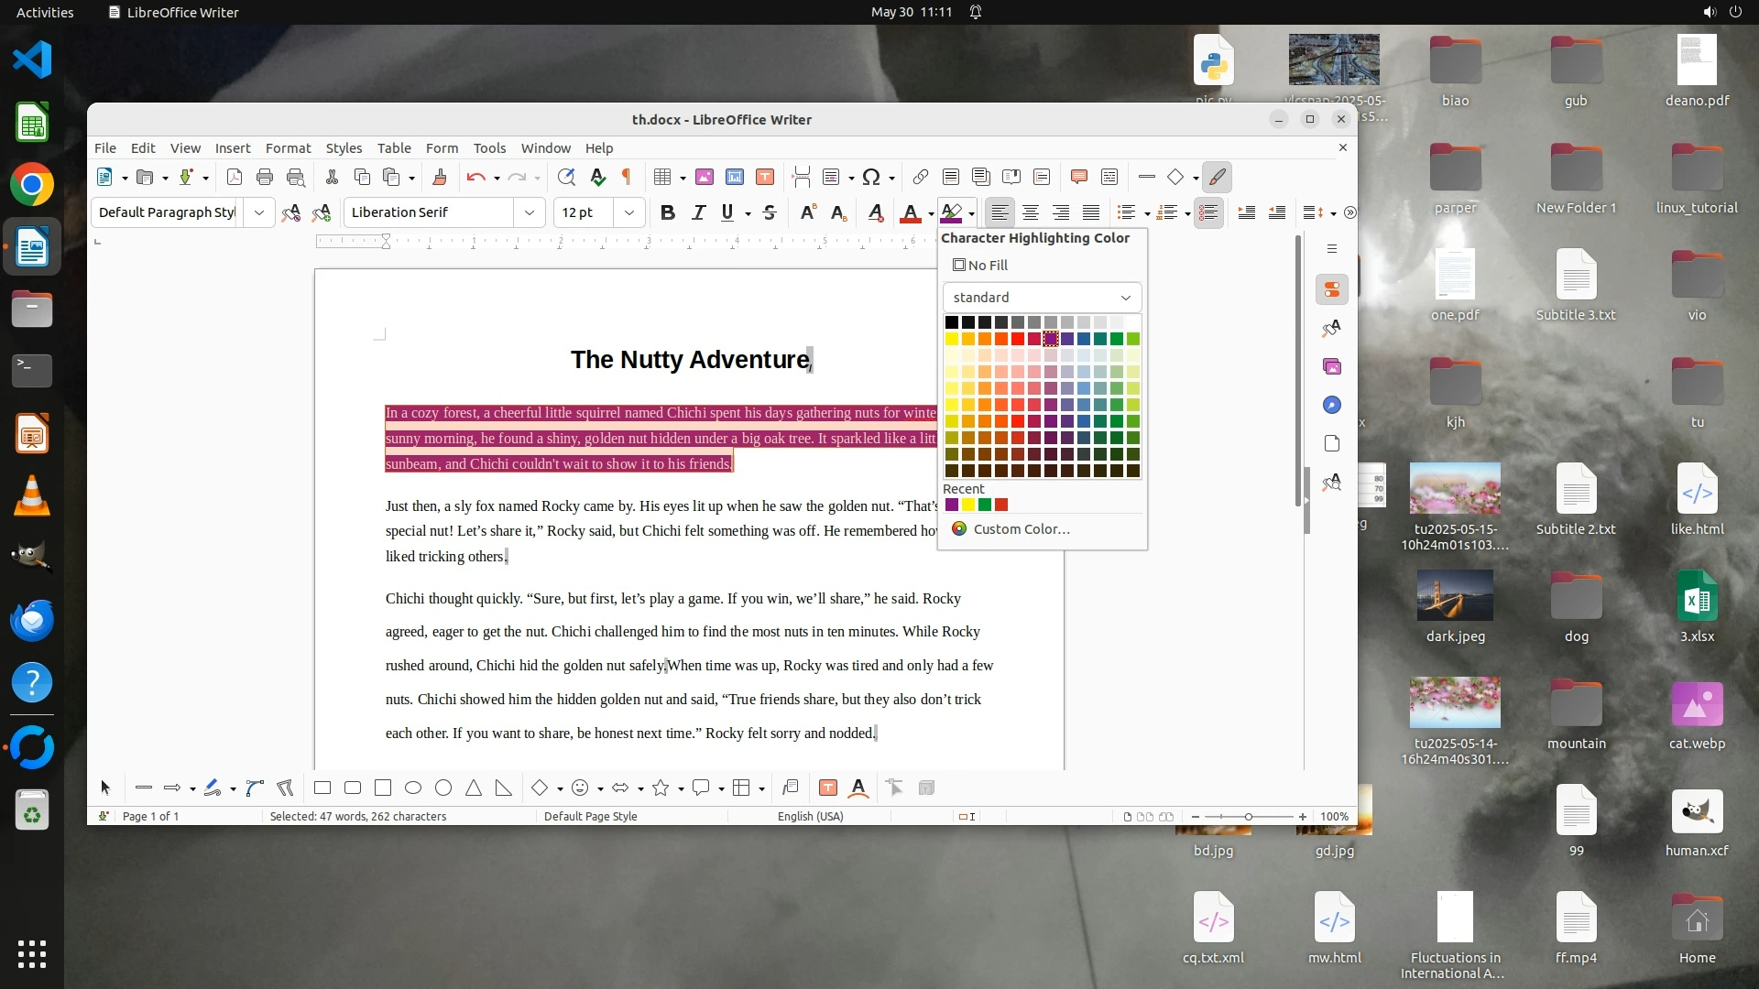This screenshot has width=1759, height=989.
Task: Expand the standard palette dropdown
Action: pyautogui.click(x=1125, y=298)
